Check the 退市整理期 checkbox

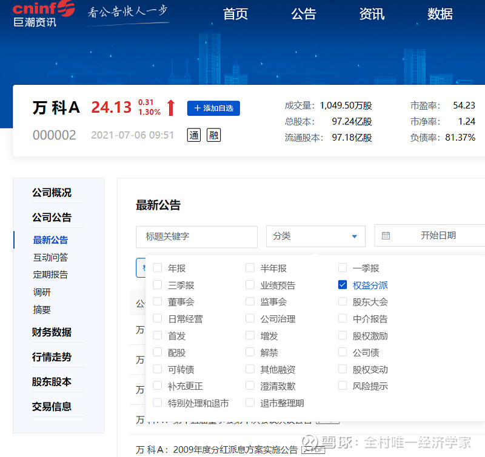coord(250,402)
